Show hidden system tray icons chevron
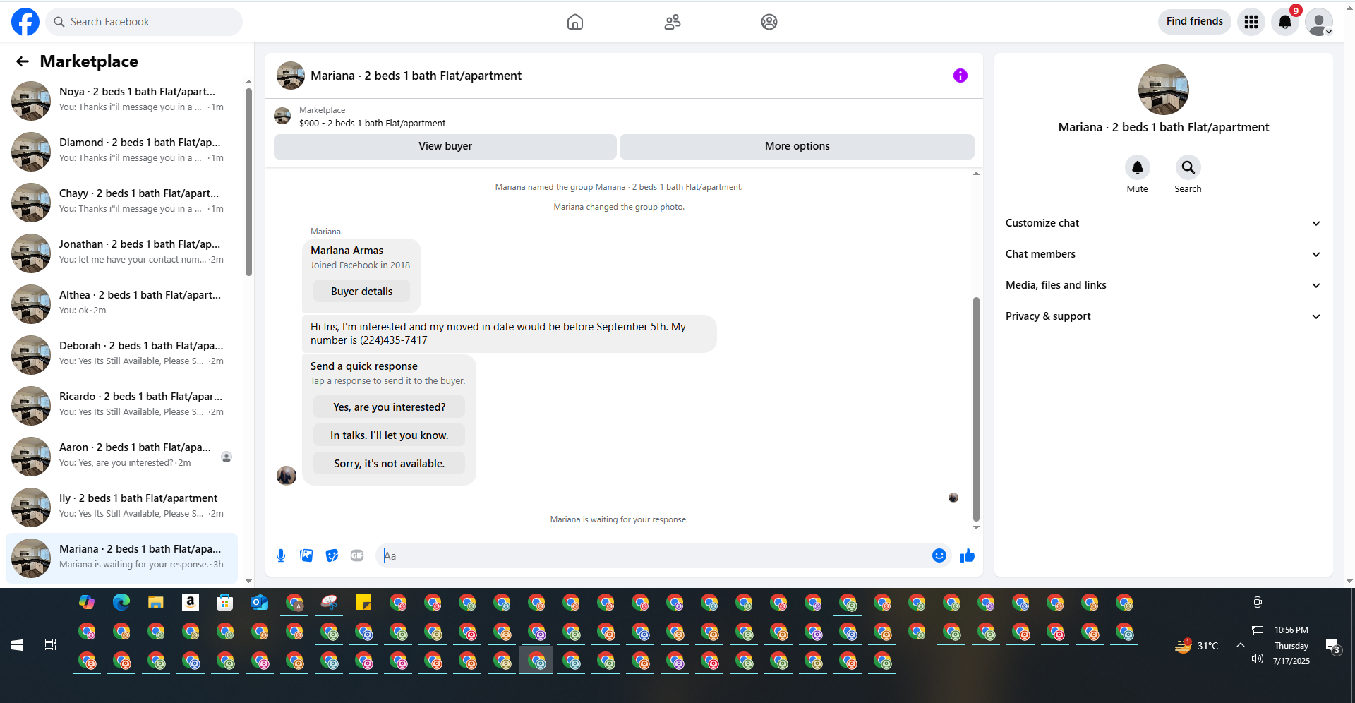This screenshot has height=703, width=1355. 1240,645
